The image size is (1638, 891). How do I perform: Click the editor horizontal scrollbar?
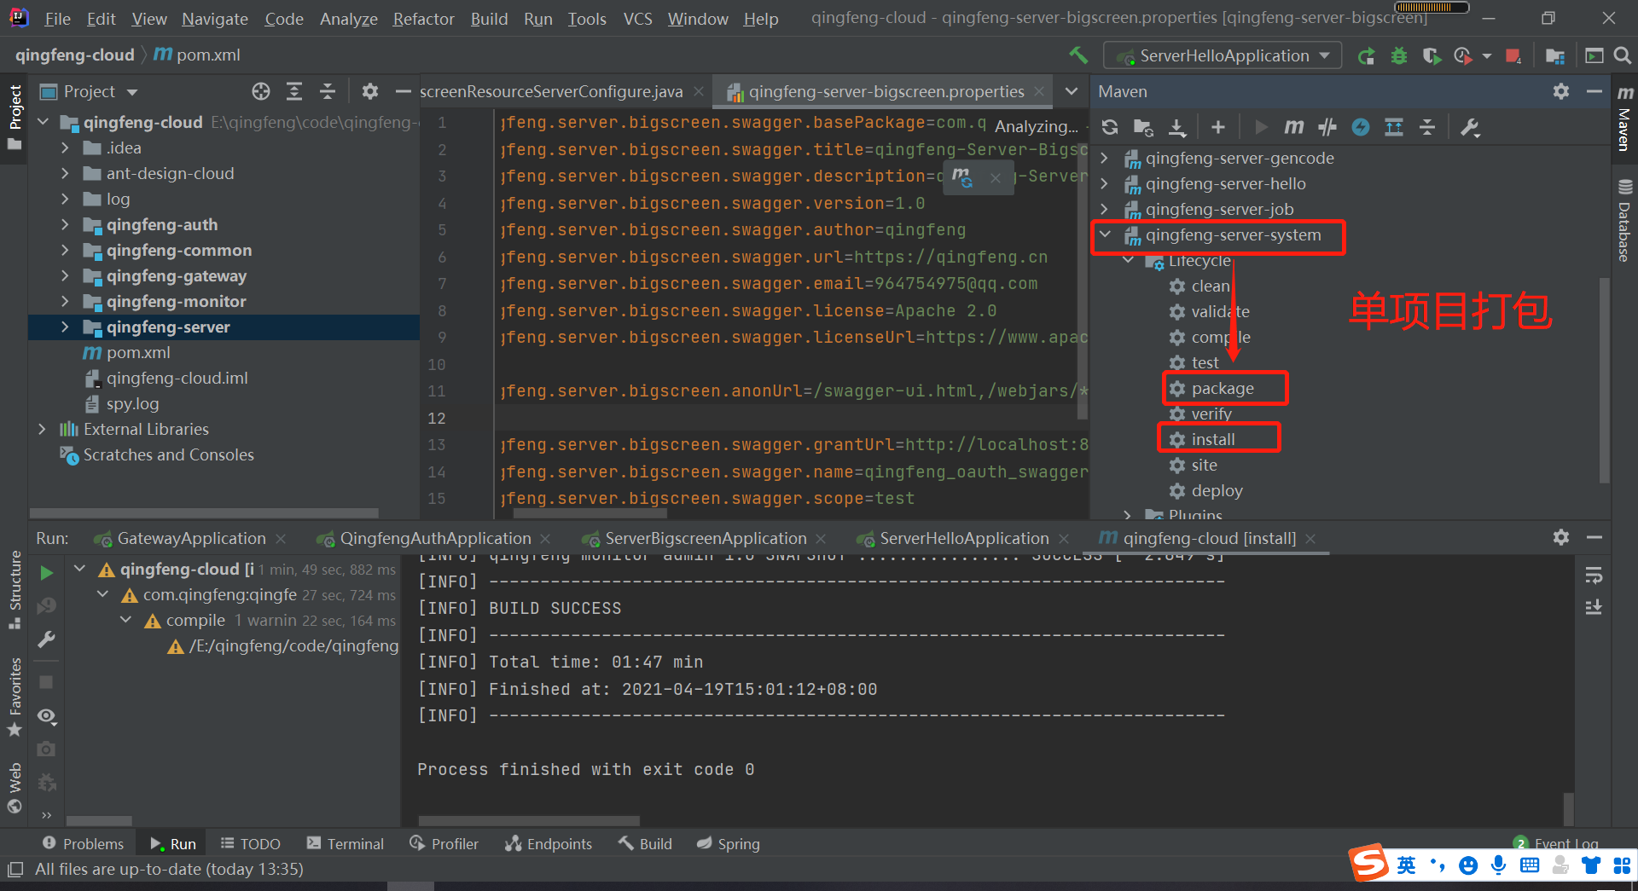pos(590,513)
